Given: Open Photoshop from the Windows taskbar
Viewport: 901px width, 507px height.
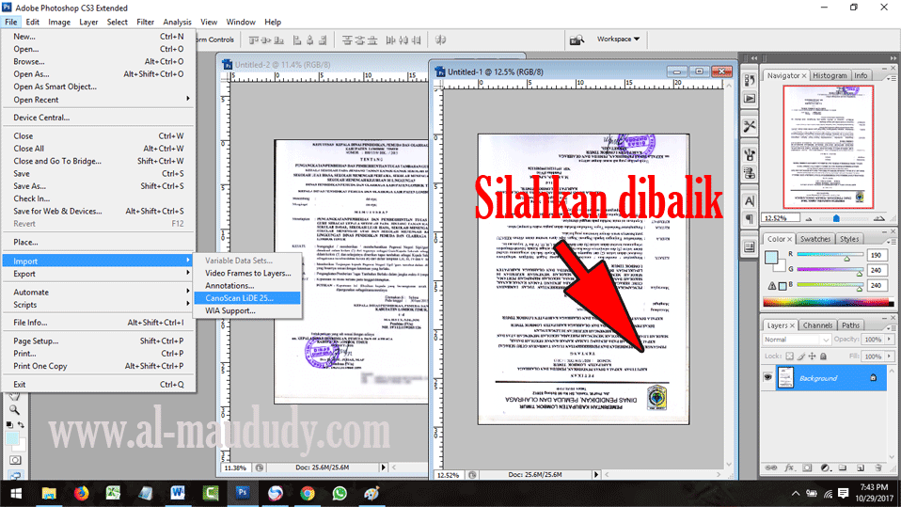Looking at the screenshot, I should pyautogui.click(x=243, y=493).
